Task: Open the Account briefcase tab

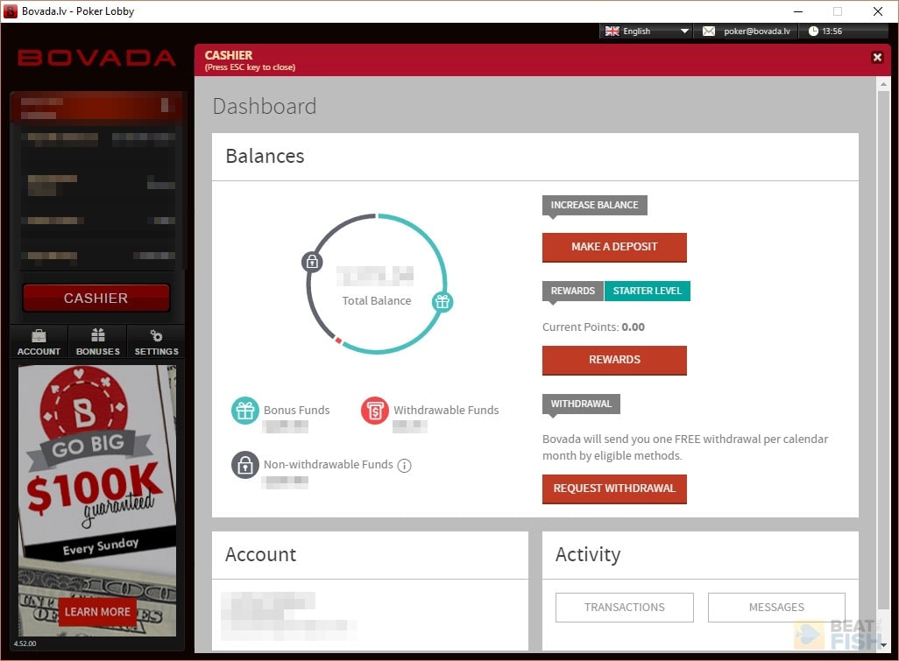Action: click(x=39, y=341)
